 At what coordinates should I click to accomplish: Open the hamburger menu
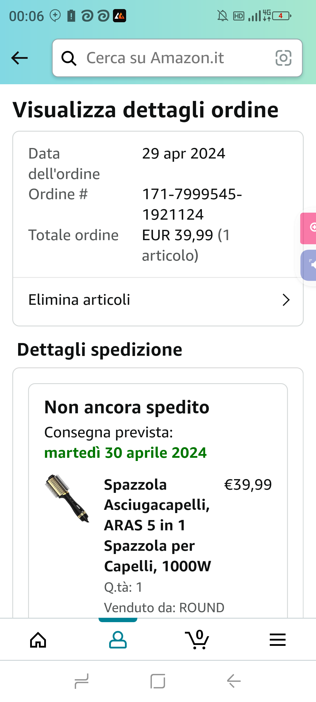pos(277,640)
